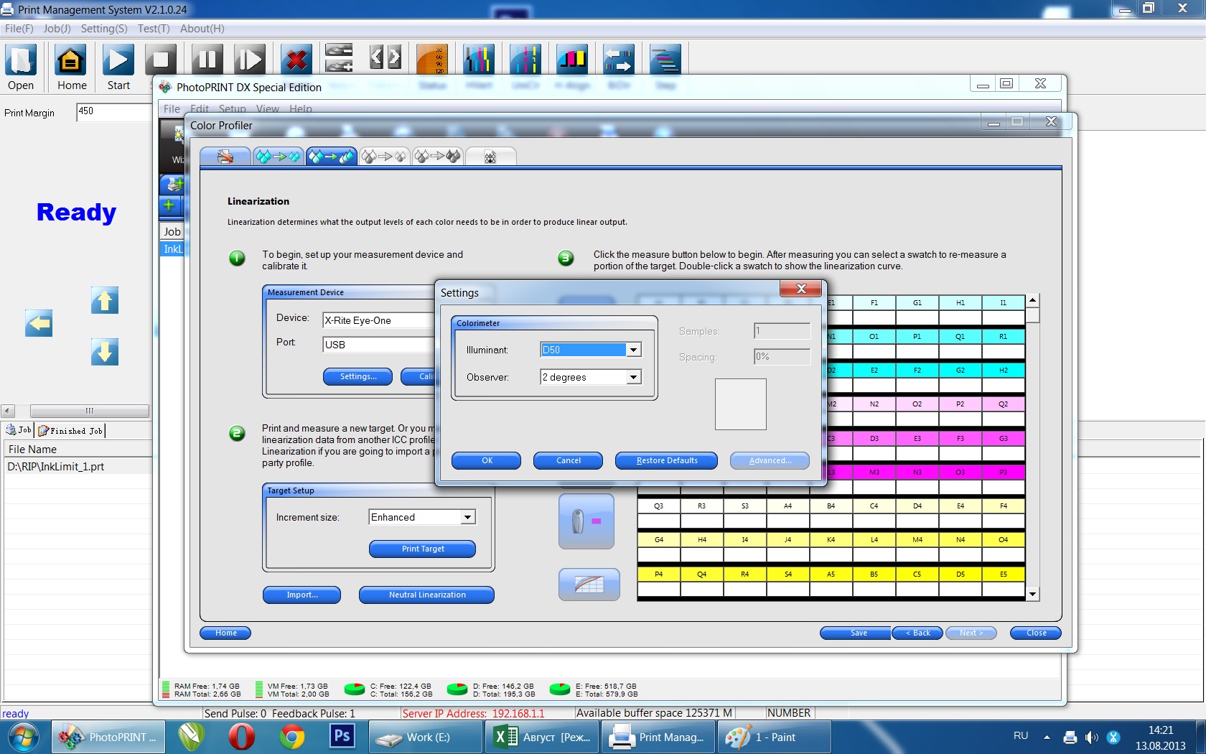Open Google Chrome from the taskbar
Image resolution: width=1206 pixels, height=754 pixels.
[x=291, y=737]
